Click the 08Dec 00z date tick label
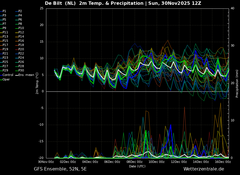The width and height of the screenshot is (240, 175). pyautogui.click(x=134, y=162)
